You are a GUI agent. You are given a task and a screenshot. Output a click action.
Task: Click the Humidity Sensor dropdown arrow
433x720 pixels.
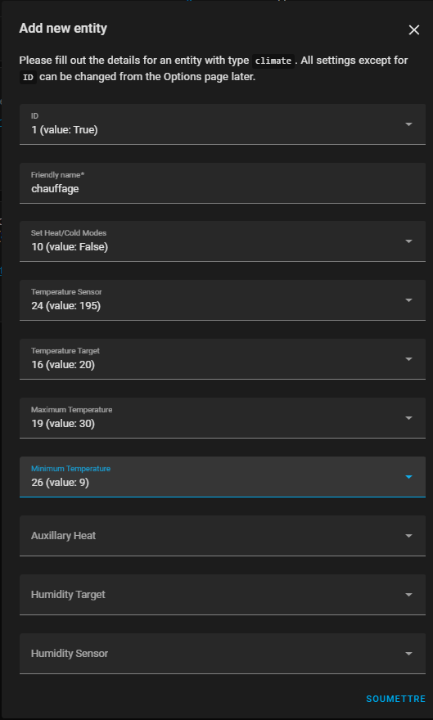point(408,653)
